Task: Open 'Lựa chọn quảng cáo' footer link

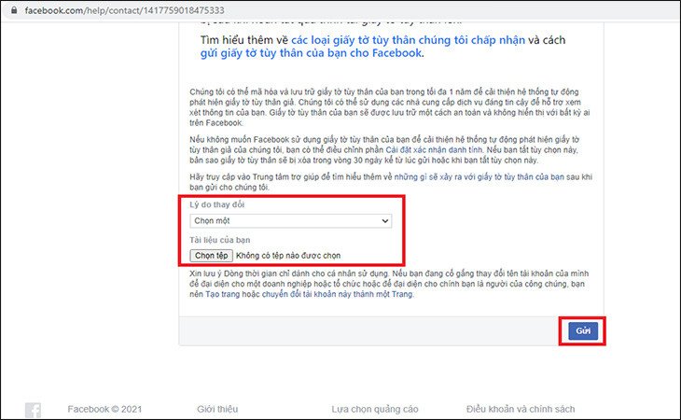Action: click(374, 409)
